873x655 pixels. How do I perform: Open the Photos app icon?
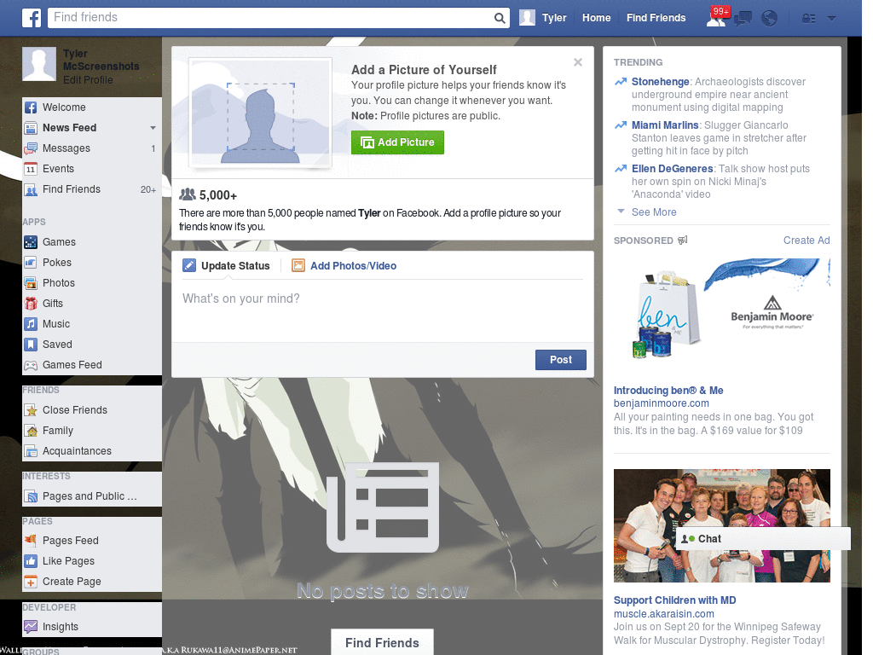pyautogui.click(x=31, y=283)
